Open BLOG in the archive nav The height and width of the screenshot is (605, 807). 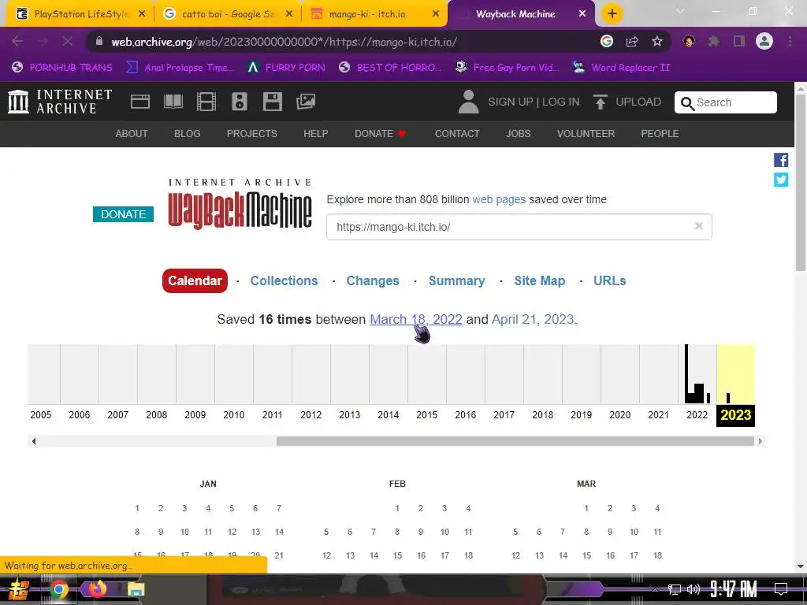[187, 134]
